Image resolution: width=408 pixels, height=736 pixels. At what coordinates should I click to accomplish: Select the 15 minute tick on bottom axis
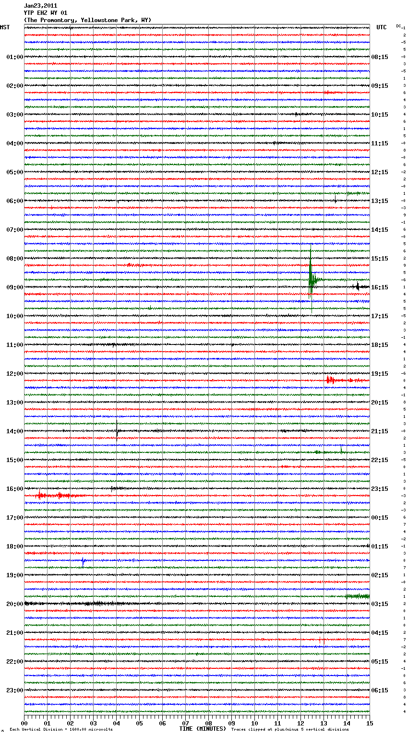(x=370, y=723)
